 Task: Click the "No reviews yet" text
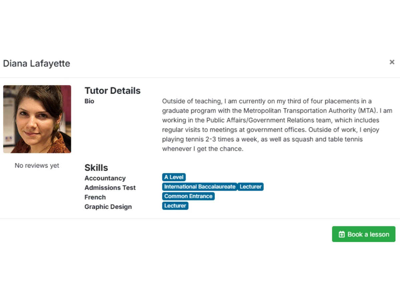coord(37,165)
